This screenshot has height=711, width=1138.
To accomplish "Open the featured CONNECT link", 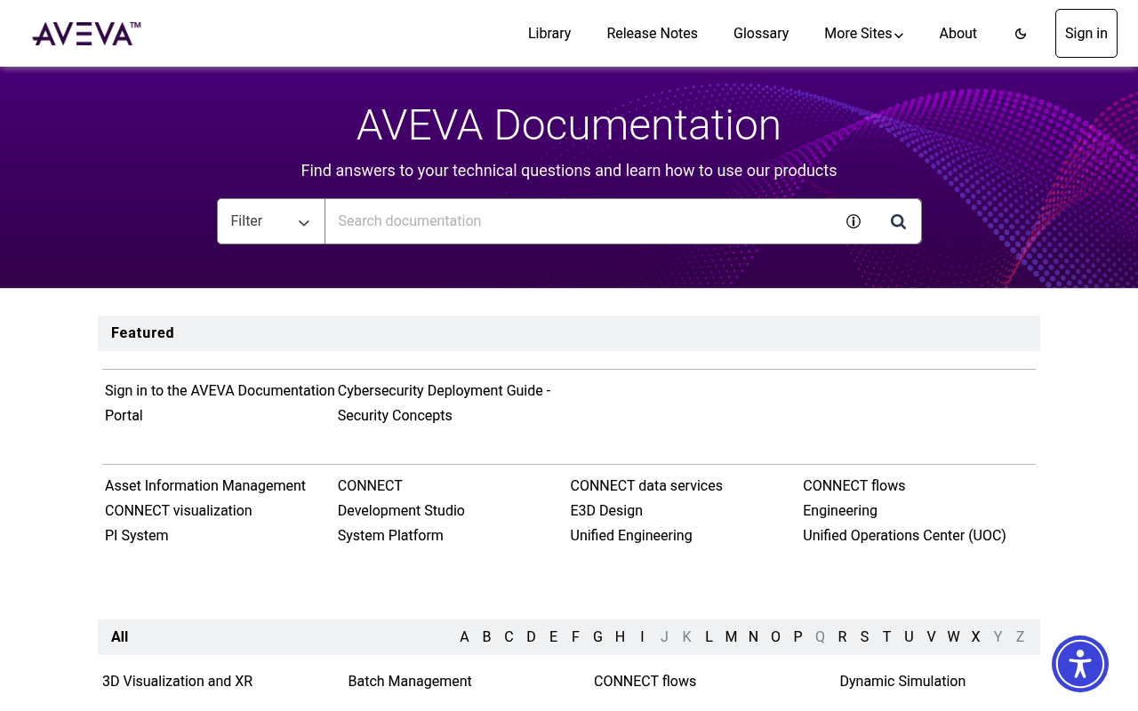I will (370, 485).
